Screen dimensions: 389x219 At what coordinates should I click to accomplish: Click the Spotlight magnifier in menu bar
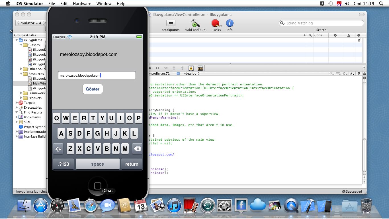point(381,4)
